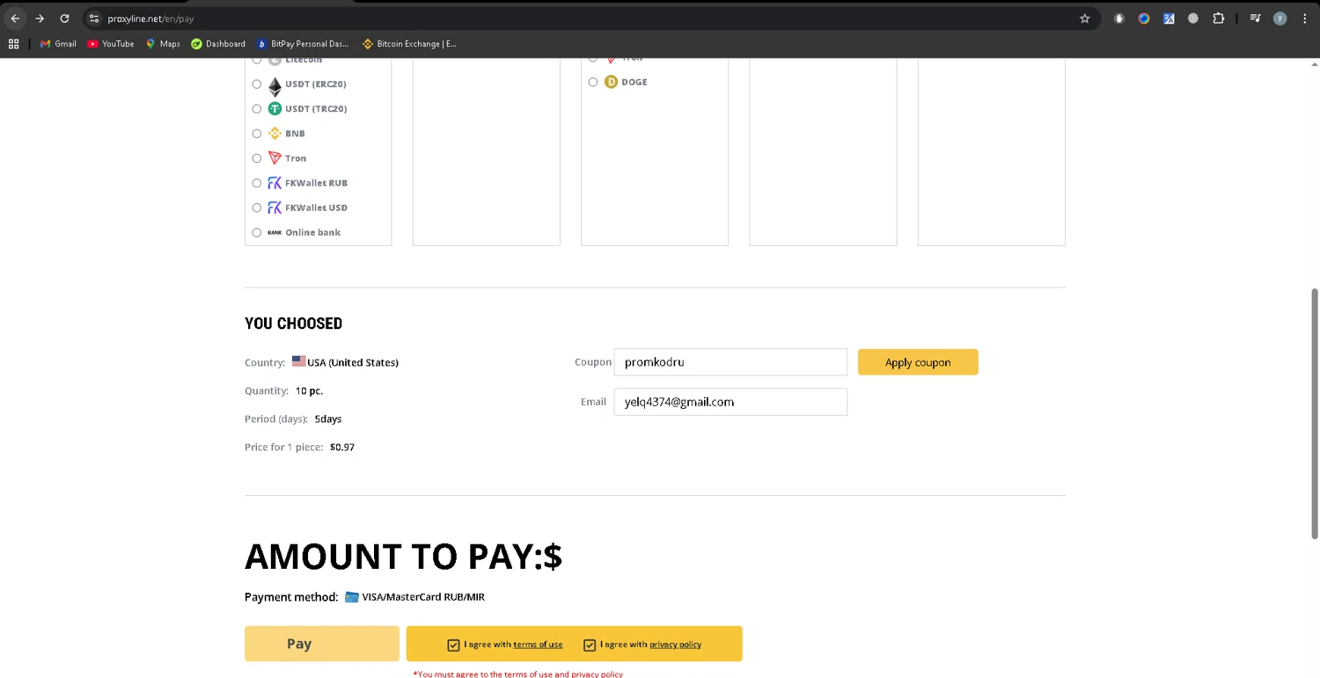The image size is (1320, 678).
Task: Open the YouTube bookmark
Action: (x=111, y=44)
